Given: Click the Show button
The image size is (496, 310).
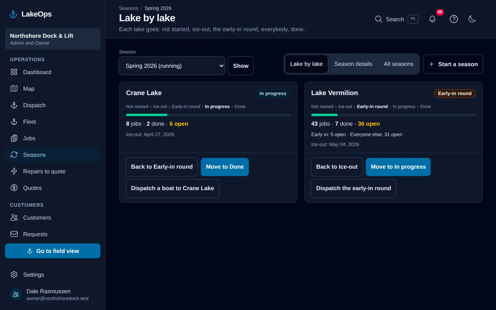Looking at the screenshot, I should coord(241,66).
